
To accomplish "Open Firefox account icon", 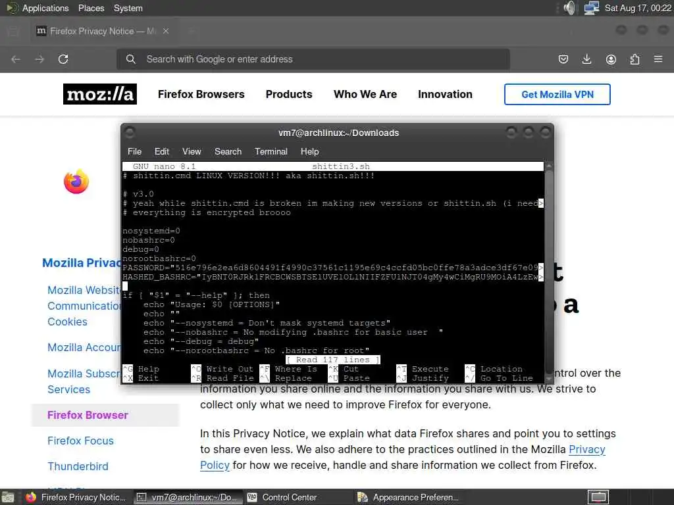I will point(611,59).
